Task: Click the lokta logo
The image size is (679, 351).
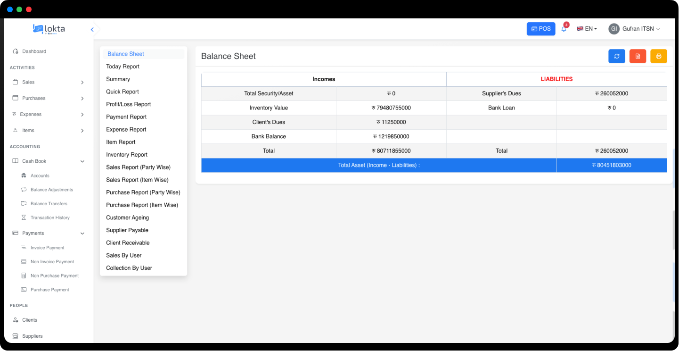Action: point(49,29)
